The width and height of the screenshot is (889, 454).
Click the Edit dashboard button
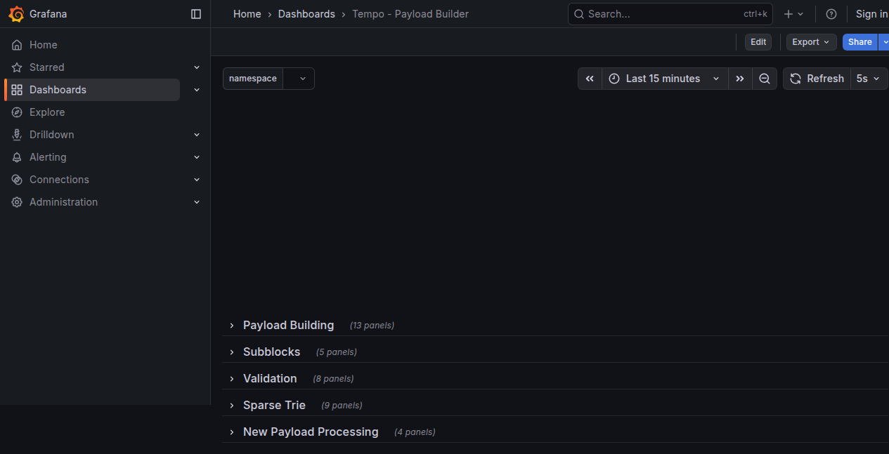pos(758,42)
